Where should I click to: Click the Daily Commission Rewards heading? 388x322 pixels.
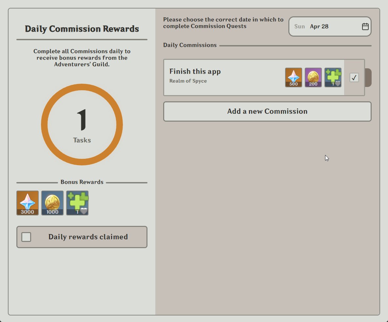(x=82, y=29)
